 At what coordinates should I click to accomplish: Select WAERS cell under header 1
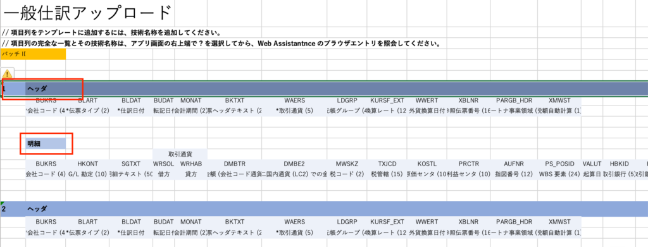click(294, 100)
